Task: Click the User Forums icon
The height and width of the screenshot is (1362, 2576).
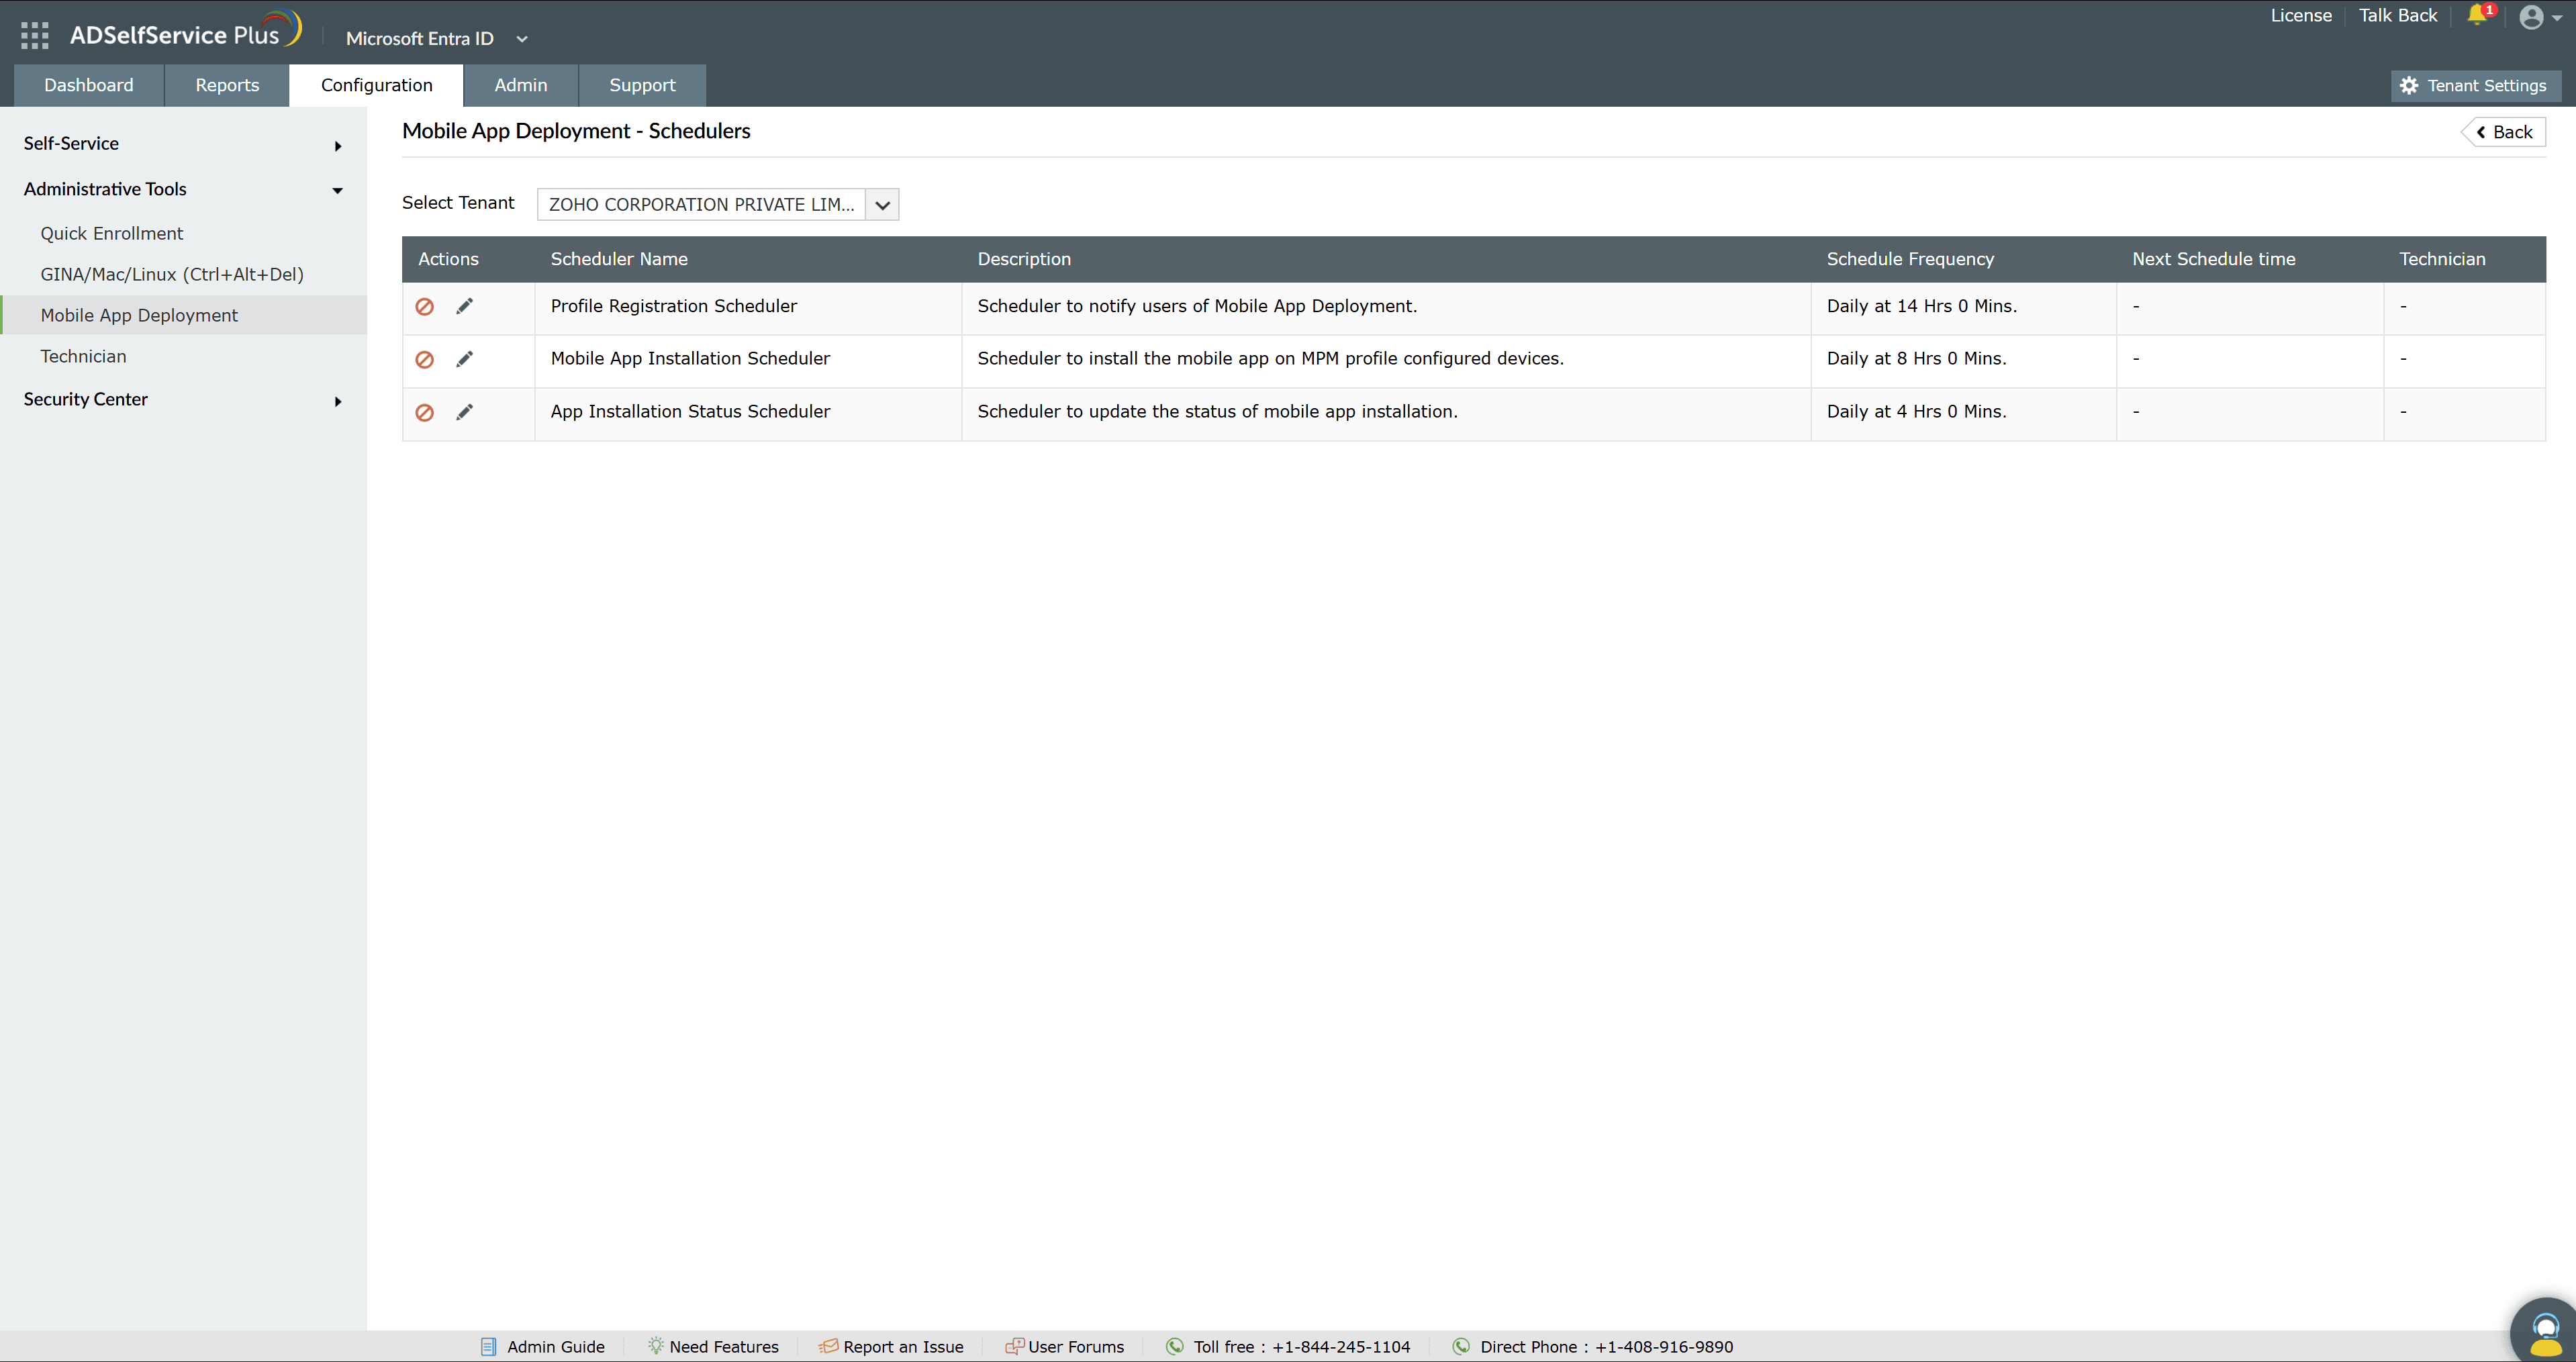Action: click(1014, 1346)
